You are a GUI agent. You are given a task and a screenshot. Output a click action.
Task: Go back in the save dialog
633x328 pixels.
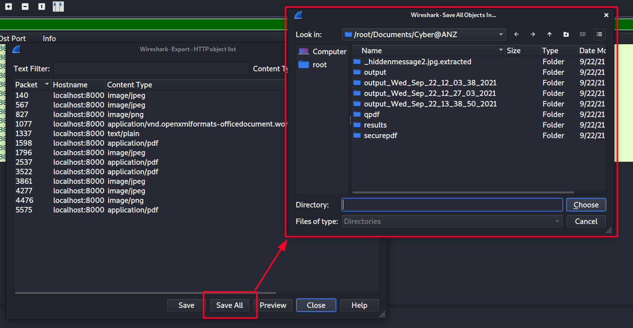point(516,34)
